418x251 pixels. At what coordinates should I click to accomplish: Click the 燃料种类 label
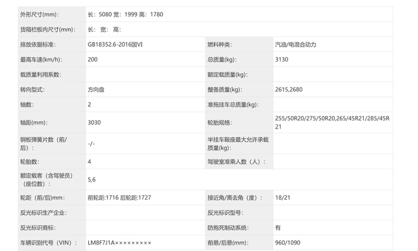click(220, 45)
